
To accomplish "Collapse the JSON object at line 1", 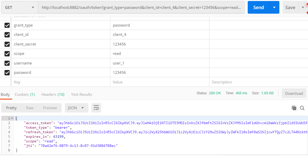I will click(x=13, y=118).
